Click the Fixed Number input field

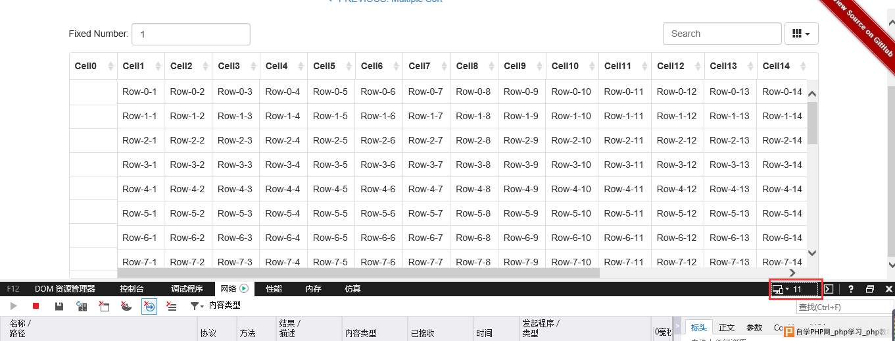(191, 34)
